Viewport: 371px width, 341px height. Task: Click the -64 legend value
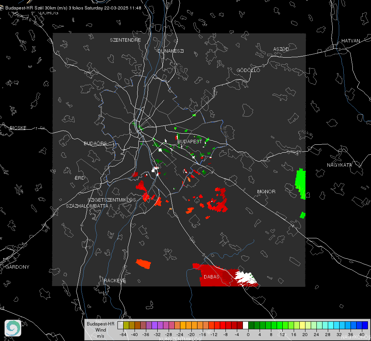(123, 335)
